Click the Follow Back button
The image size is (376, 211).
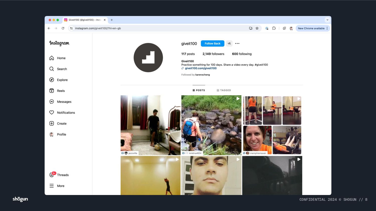pyautogui.click(x=213, y=43)
